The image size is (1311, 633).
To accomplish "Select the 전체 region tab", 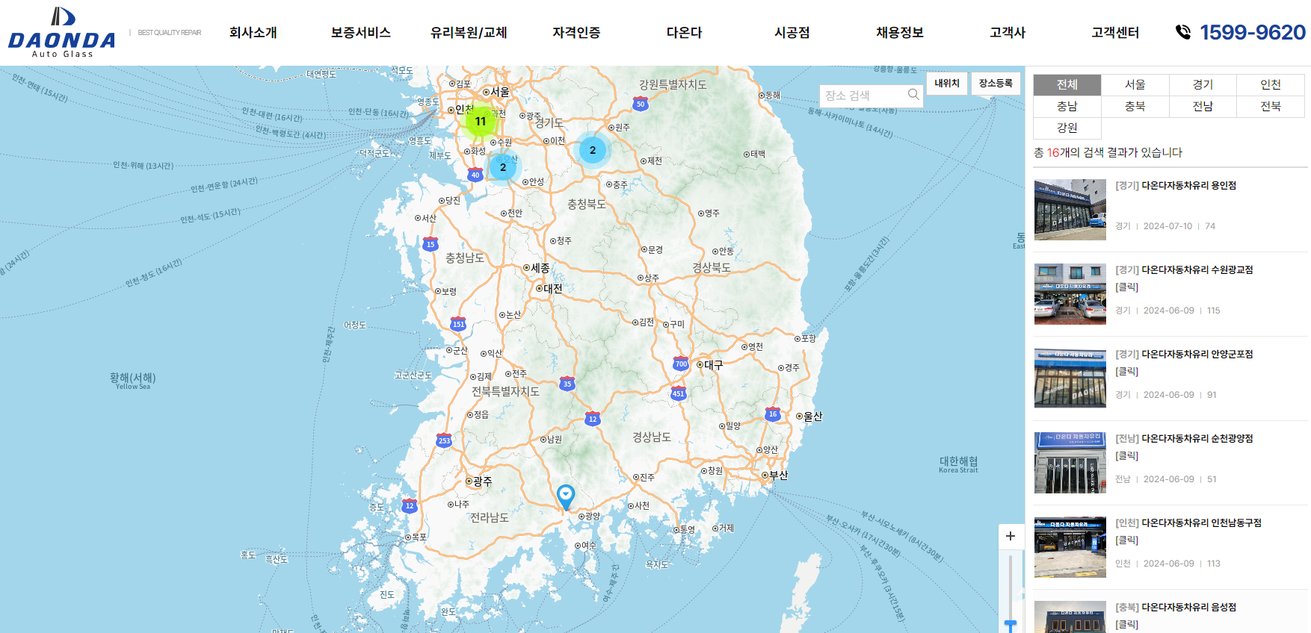I will (x=1067, y=84).
